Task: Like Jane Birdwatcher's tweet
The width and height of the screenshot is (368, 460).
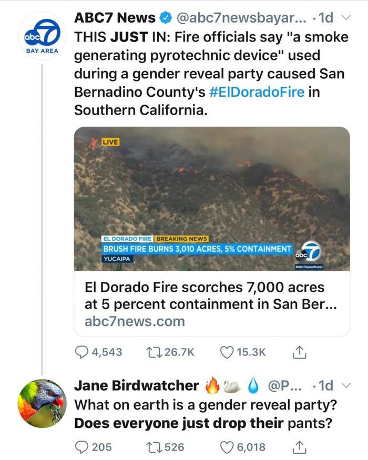Action: (227, 447)
